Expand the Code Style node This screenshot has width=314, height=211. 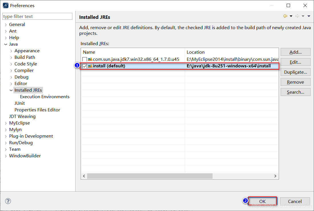point(11,64)
